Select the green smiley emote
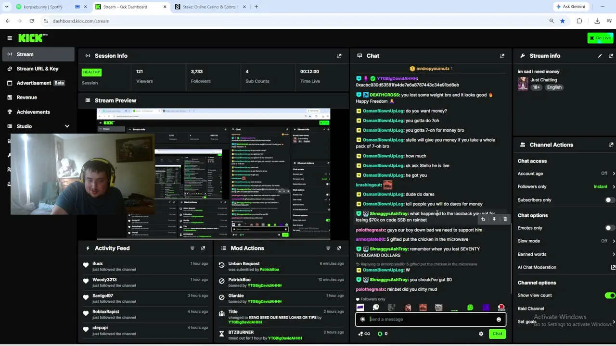The width and height of the screenshot is (616, 346). [x=470, y=308]
